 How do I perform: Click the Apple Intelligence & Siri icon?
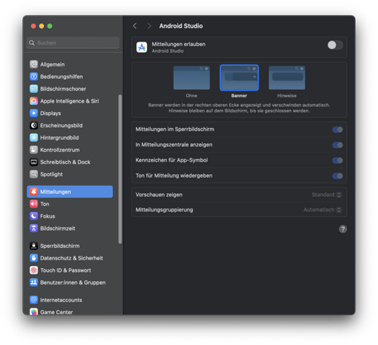pyautogui.click(x=34, y=101)
